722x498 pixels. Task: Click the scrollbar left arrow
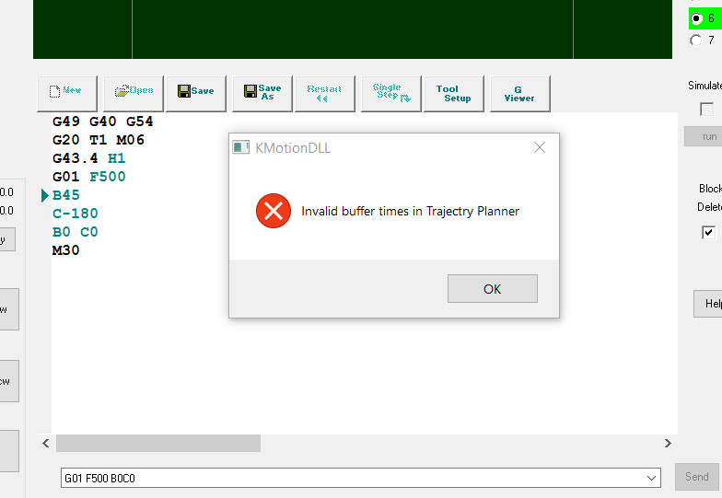pos(45,444)
